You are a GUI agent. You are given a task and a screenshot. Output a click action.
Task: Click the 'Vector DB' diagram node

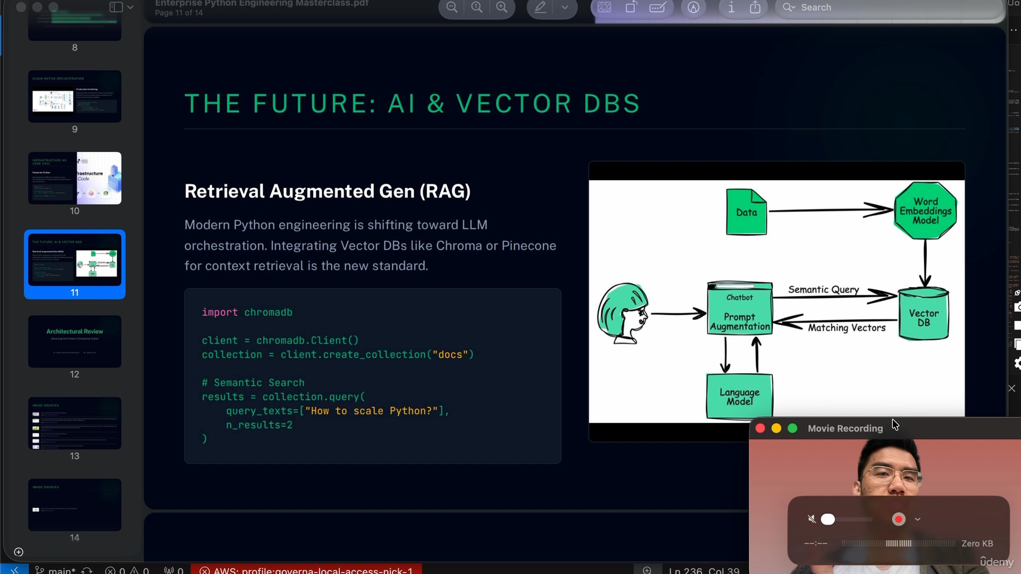tap(924, 314)
